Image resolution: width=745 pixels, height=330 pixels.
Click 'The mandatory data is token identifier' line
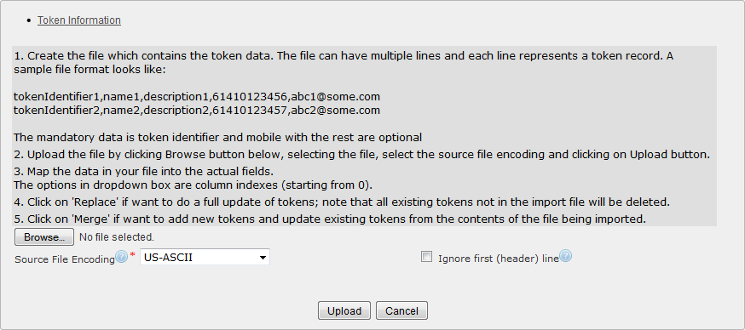pos(217,138)
